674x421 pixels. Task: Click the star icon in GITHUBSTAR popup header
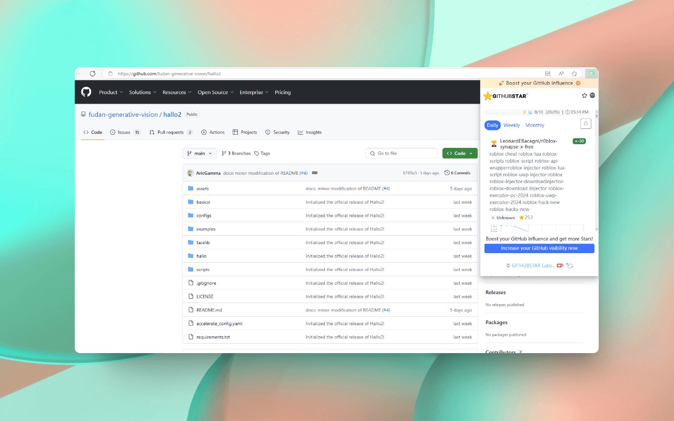coord(584,95)
